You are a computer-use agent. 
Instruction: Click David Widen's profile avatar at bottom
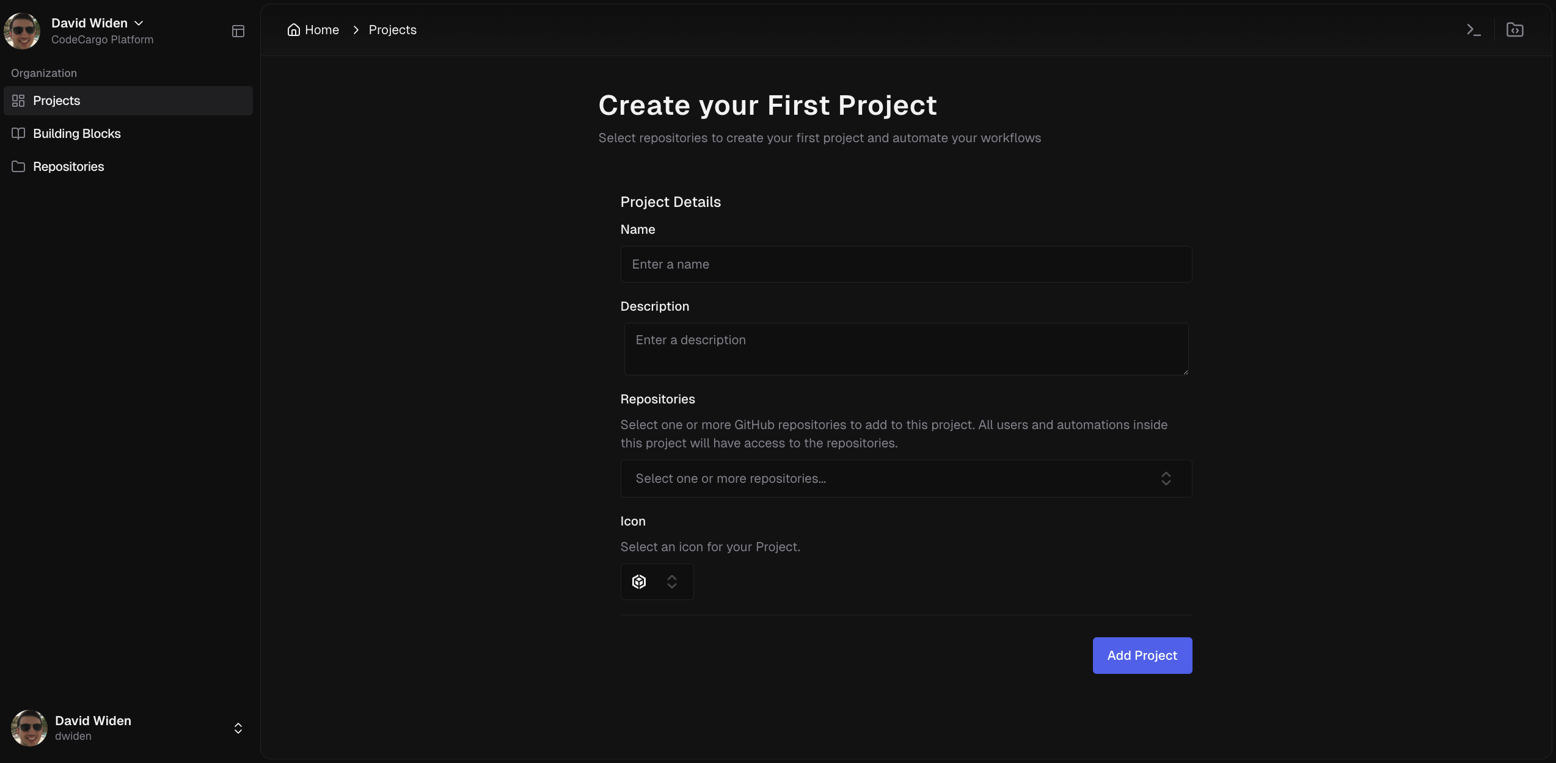pyautogui.click(x=28, y=728)
